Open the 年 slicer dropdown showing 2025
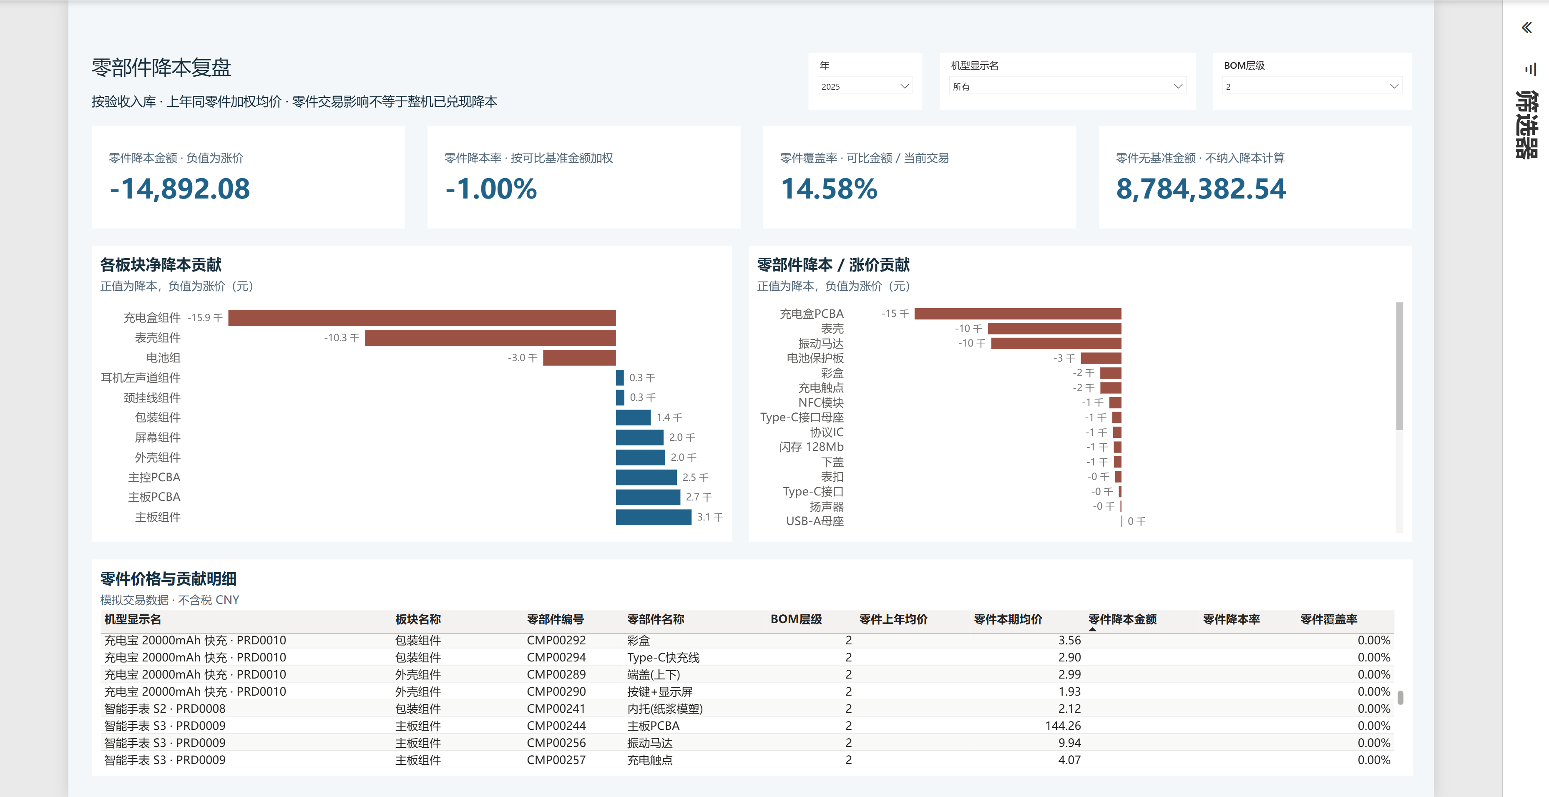Image resolution: width=1549 pixels, height=797 pixels. click(865, 86)
